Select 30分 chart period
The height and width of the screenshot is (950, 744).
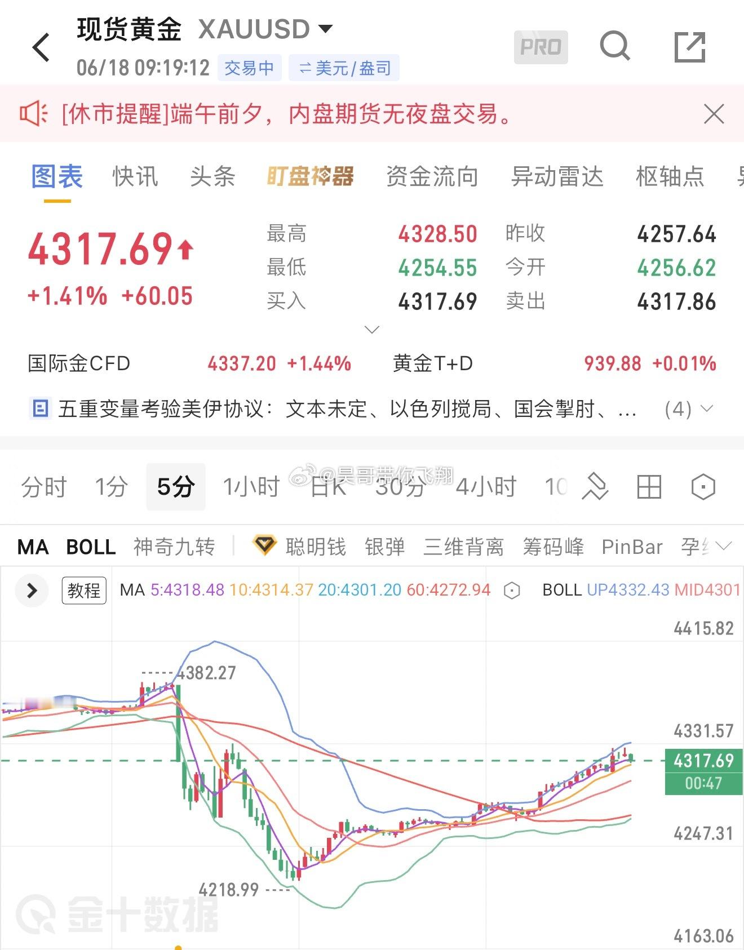pos(400,487)
